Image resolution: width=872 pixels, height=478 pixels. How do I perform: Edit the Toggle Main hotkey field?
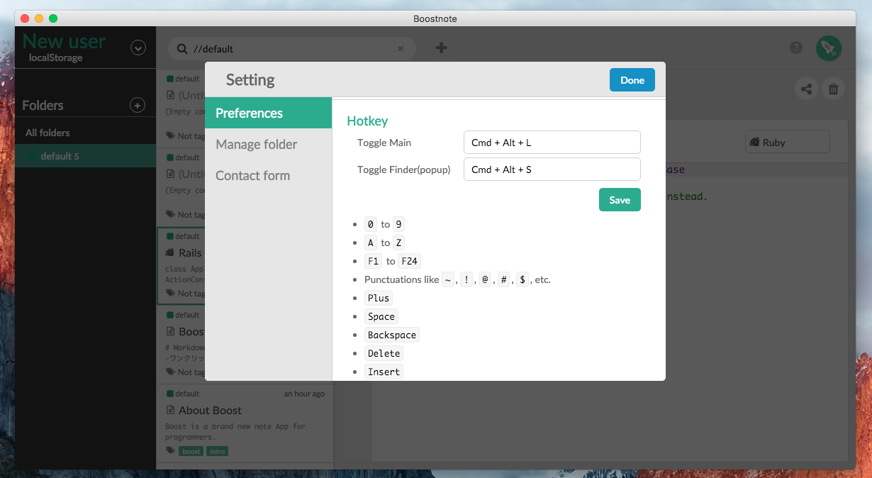552,143
